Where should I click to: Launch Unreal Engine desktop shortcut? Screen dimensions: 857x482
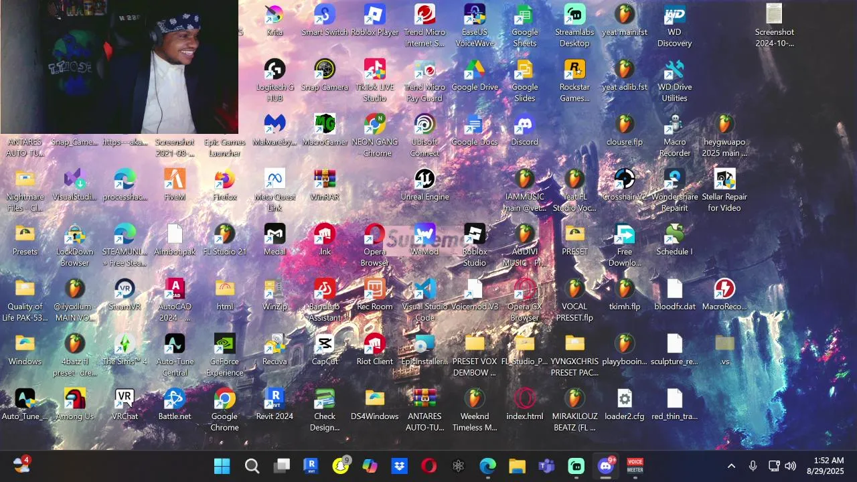click(424, 185)
